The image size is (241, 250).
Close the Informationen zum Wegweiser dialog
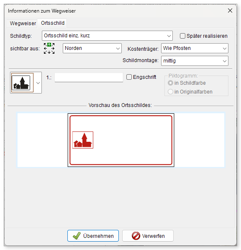click(x=230, y=10)
